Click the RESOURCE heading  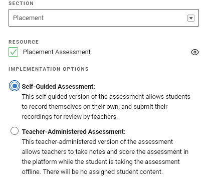pyautogui.click(x=24, y=42)
